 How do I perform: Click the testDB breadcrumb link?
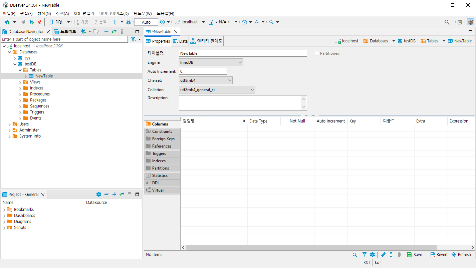[406, 41]
